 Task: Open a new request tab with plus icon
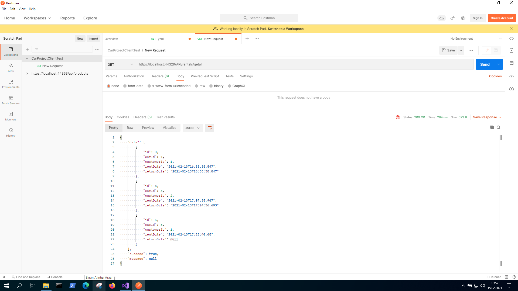[247, 39]
